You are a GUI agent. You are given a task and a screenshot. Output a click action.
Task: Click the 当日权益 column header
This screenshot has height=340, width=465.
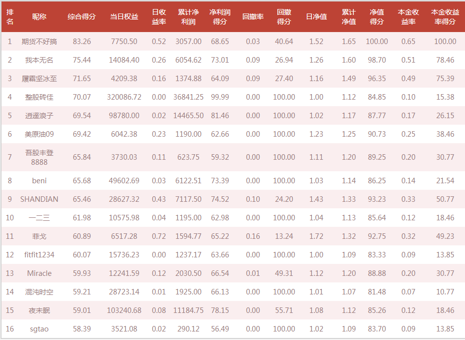(x=124, y=17)
